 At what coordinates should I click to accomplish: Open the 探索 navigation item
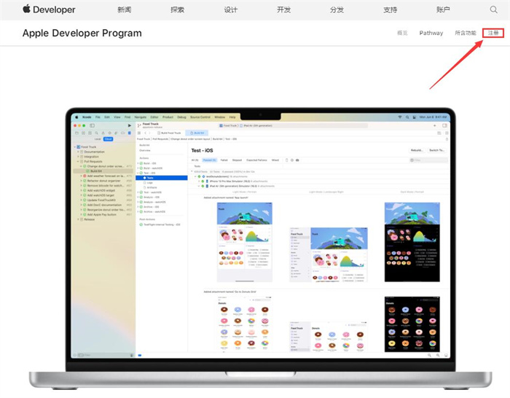(x=177, y=9)
